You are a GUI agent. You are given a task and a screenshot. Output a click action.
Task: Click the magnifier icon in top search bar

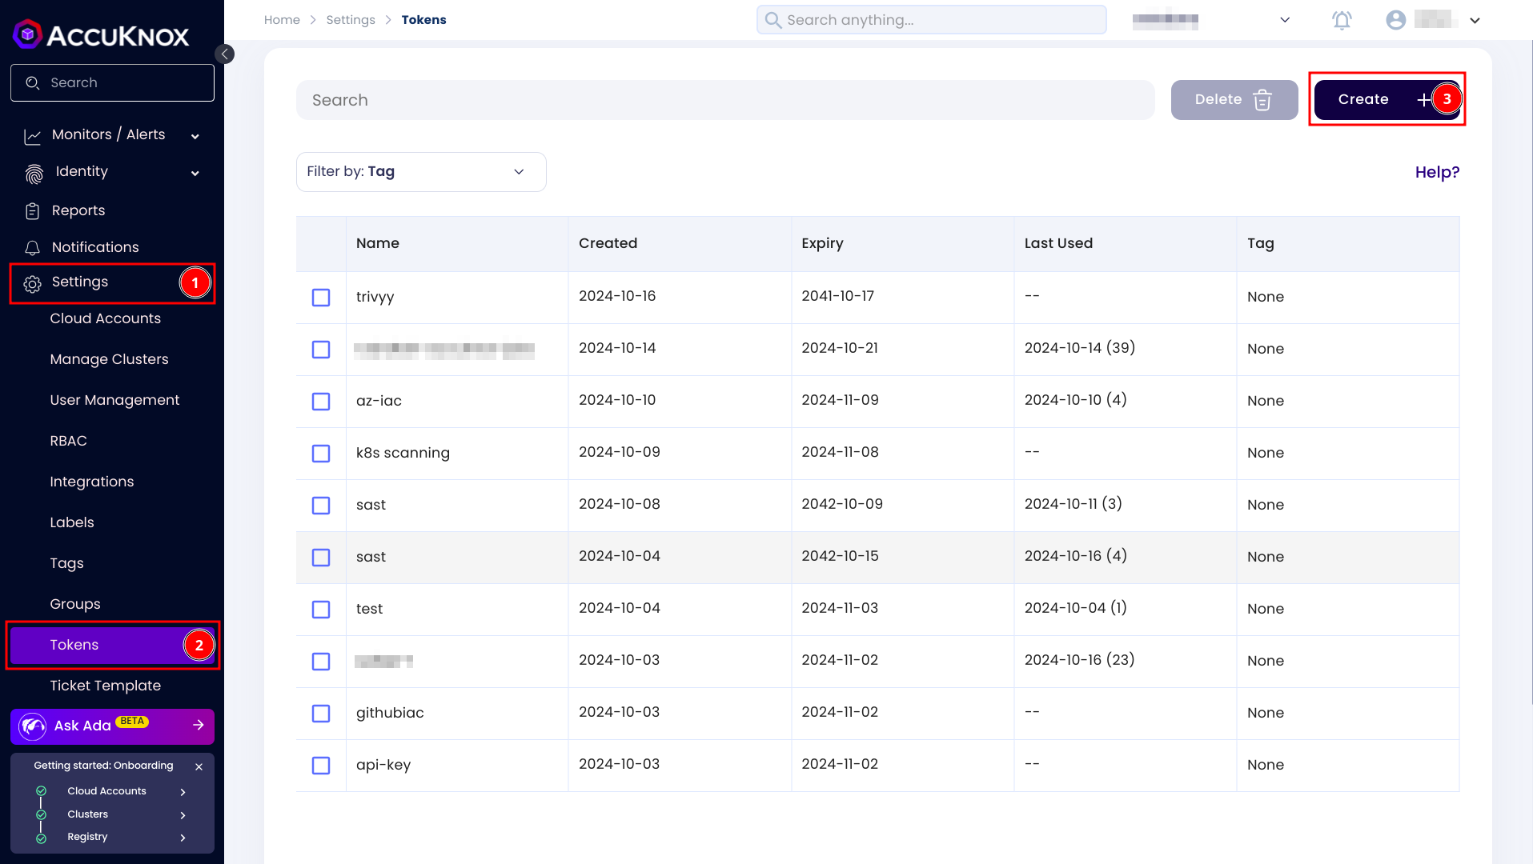773,20
